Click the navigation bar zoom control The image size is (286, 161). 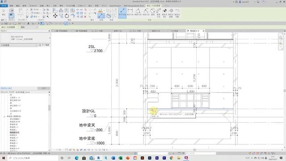coord(281,44)
